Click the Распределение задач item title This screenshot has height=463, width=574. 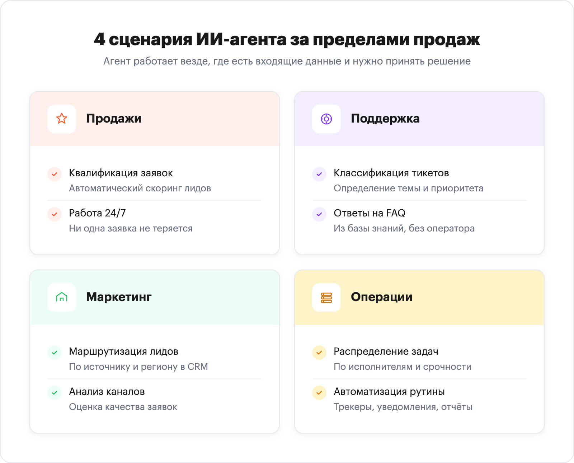coord(386,352)
